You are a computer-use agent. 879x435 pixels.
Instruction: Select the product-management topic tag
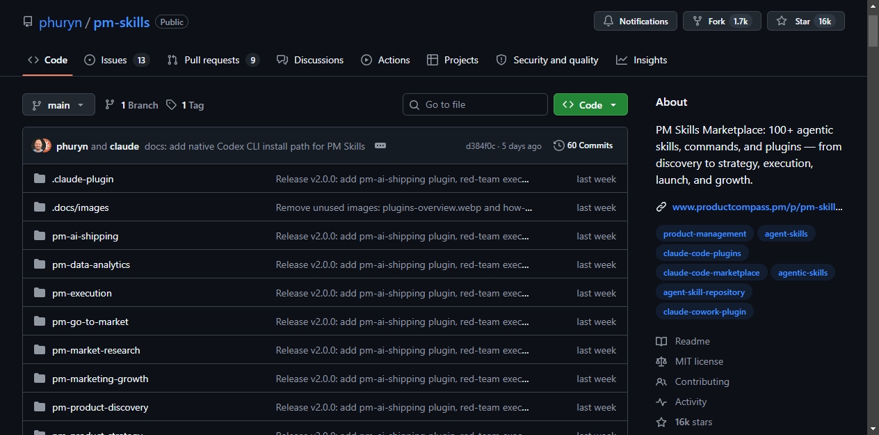704,234
